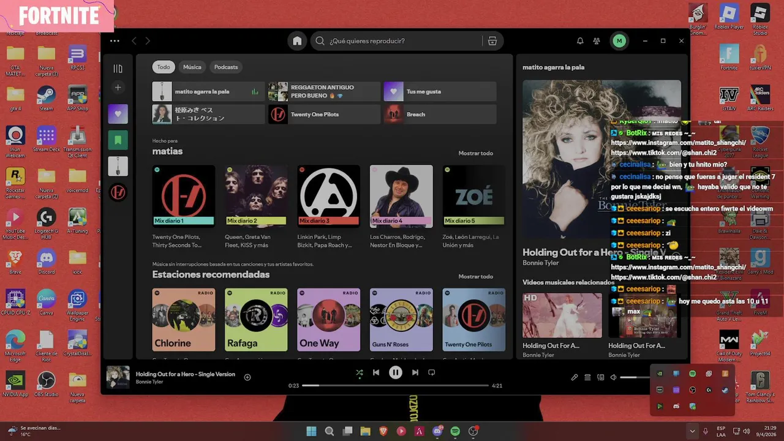Click 'Mostrar todo' for Estaciones recomendadas
Viewport: 784px width, 441px height.
tap(475, 276)
